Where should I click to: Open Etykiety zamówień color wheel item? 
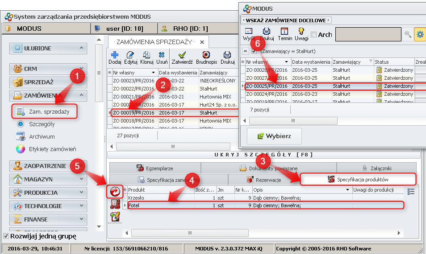point(21,149)
